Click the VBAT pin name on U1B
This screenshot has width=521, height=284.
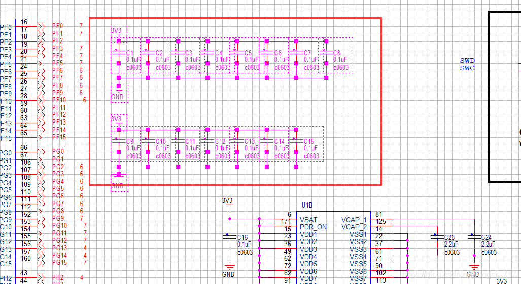(308, 220)
